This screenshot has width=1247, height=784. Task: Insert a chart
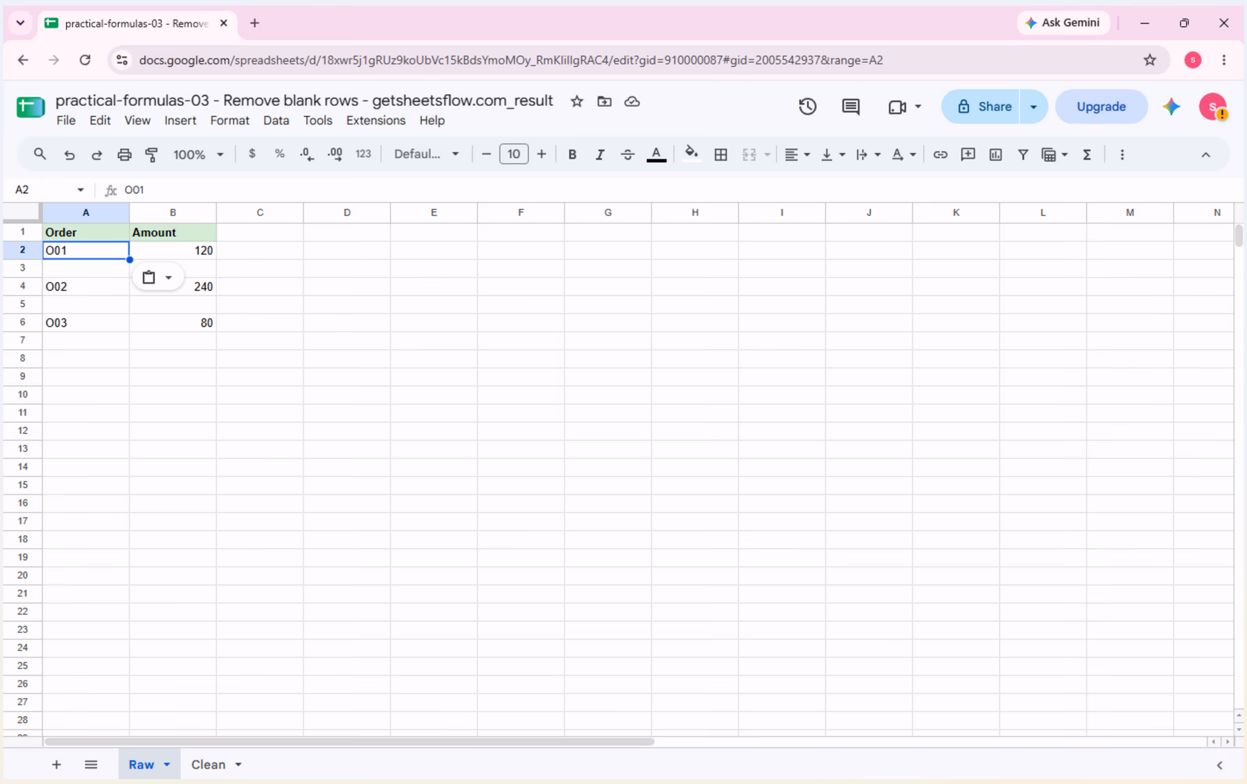[996, 154]
